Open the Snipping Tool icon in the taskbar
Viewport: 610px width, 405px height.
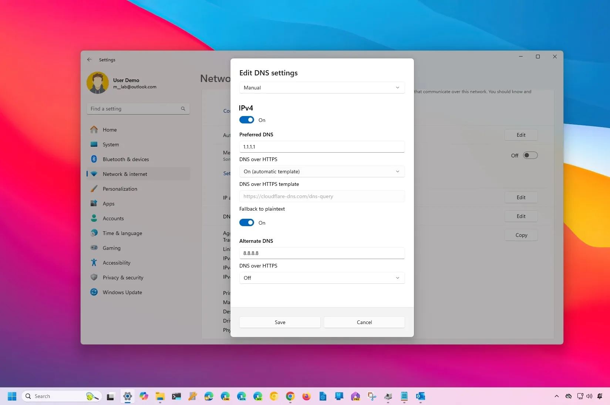(x=372, y=397)
